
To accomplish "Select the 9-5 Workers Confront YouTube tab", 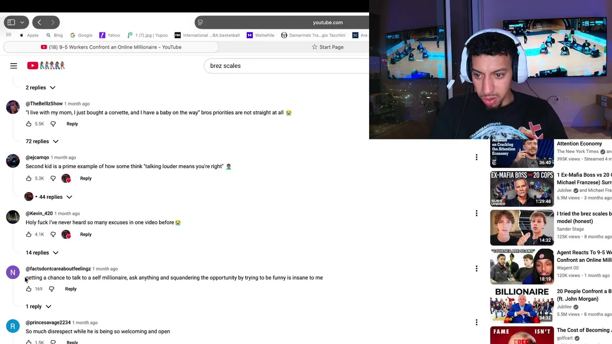I will click(x=111, y=47).
